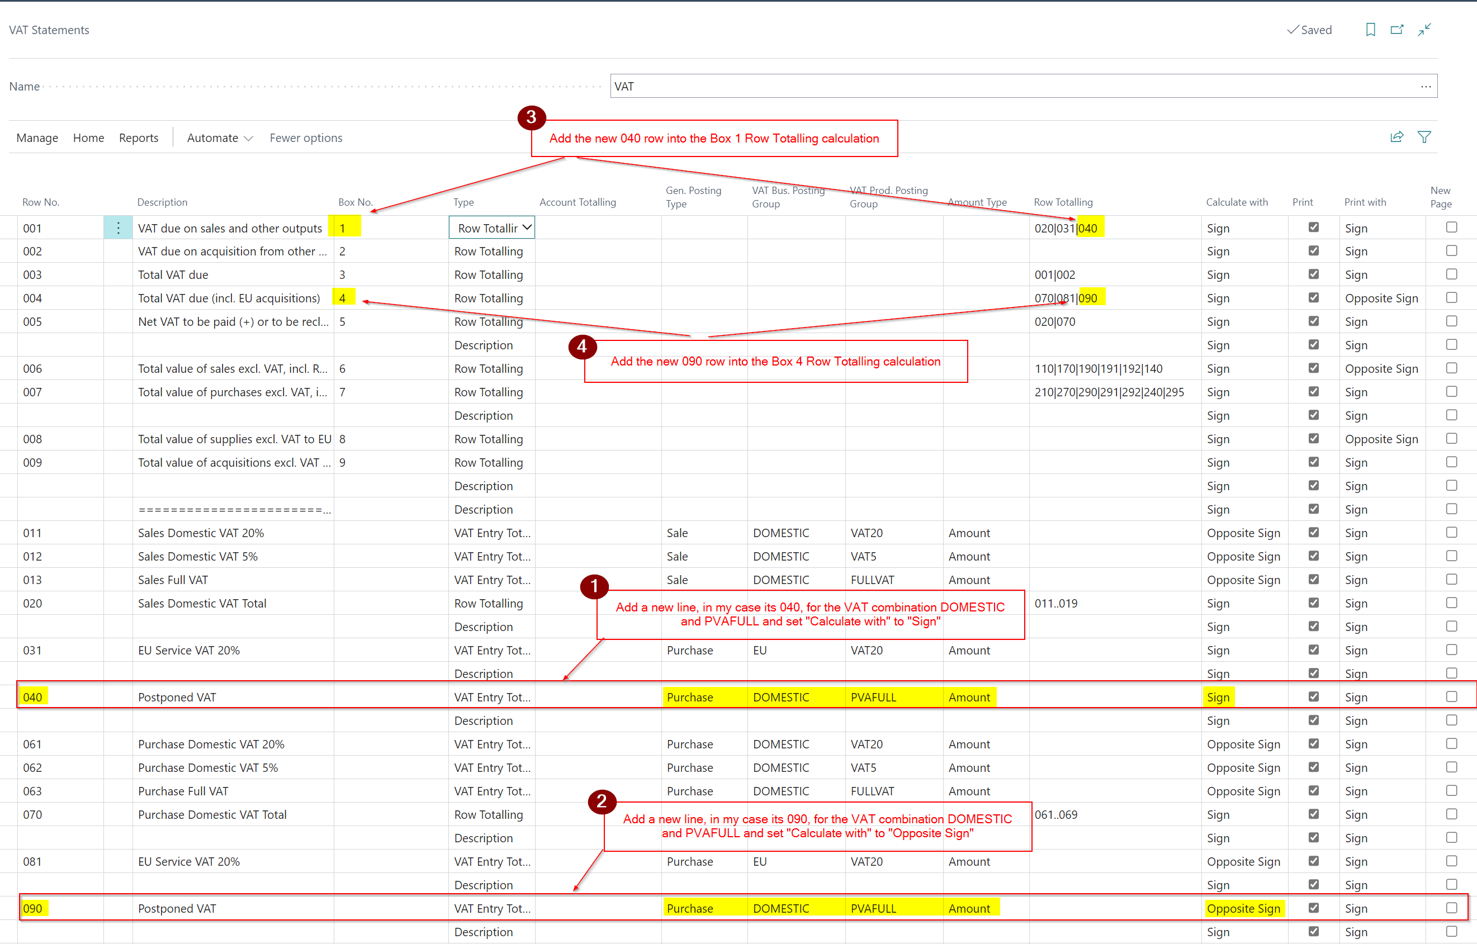Screen dimensions: 1477x944
Task: Click the bookmark icon in header
Action: coord(1370,30)
